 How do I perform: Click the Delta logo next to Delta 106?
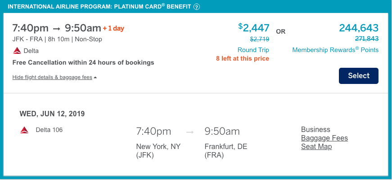pos(24,130)
